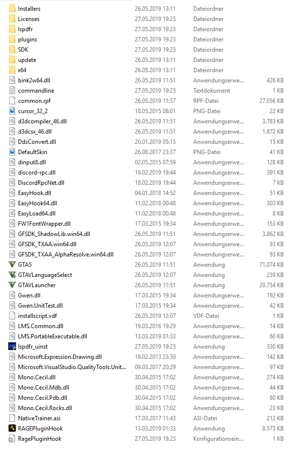Select the ASI-Datei type of NativeTrainer.asi

(x=205, y=418)
